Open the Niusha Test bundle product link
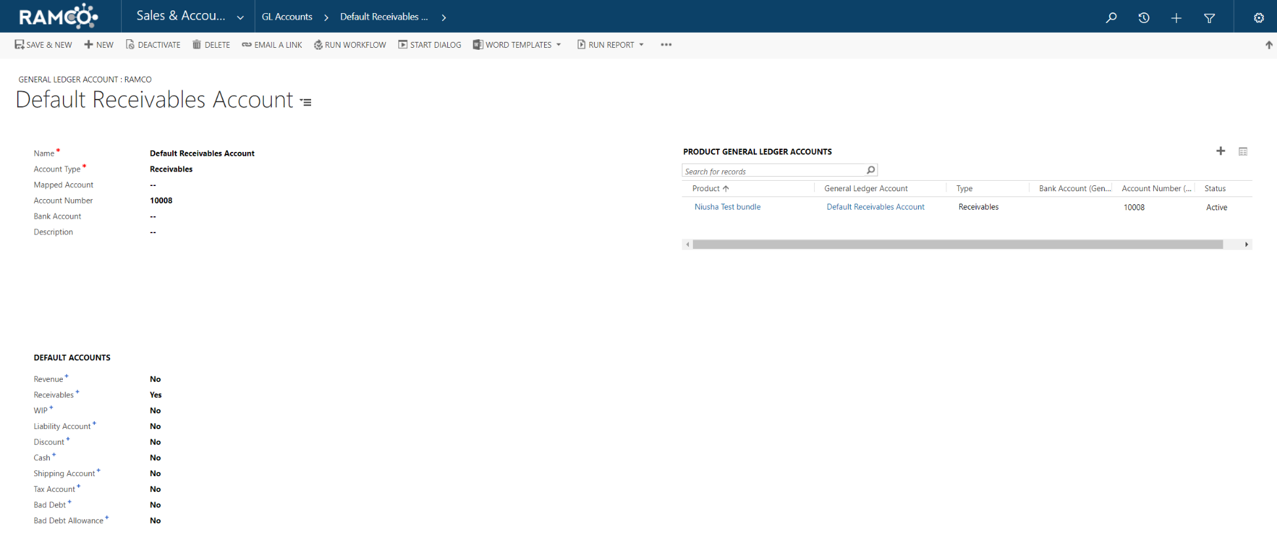Viewport: 1277px width, 537px height. (x=728, y=207)
